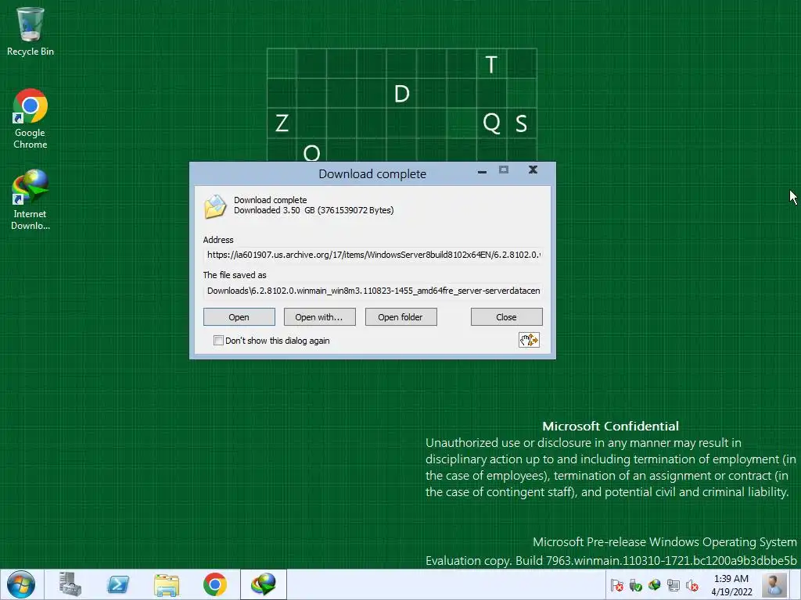The width and height of the screenshot is (801, 600).
Task: Click the letter S desktop tile
Action: pyautogui.click(x=521, y=123)
